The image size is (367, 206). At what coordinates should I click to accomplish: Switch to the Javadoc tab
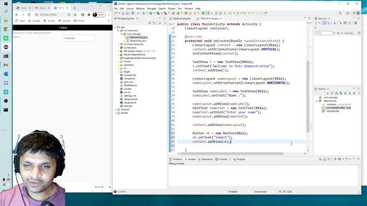tap(190, 159)
